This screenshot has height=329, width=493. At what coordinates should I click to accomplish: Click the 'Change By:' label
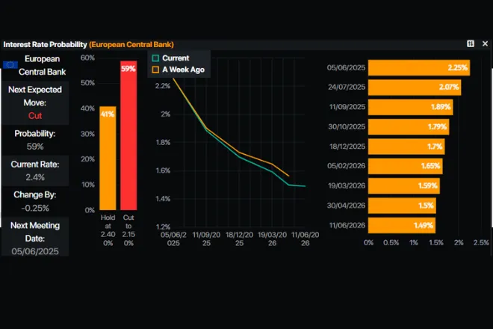click(35, 195)
